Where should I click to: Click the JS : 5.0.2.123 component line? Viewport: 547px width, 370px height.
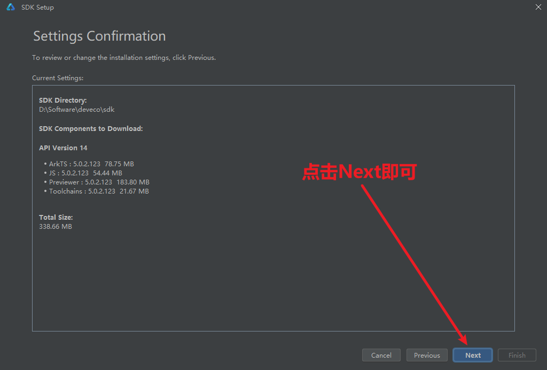pyautogui.click(x=85, y=173)
